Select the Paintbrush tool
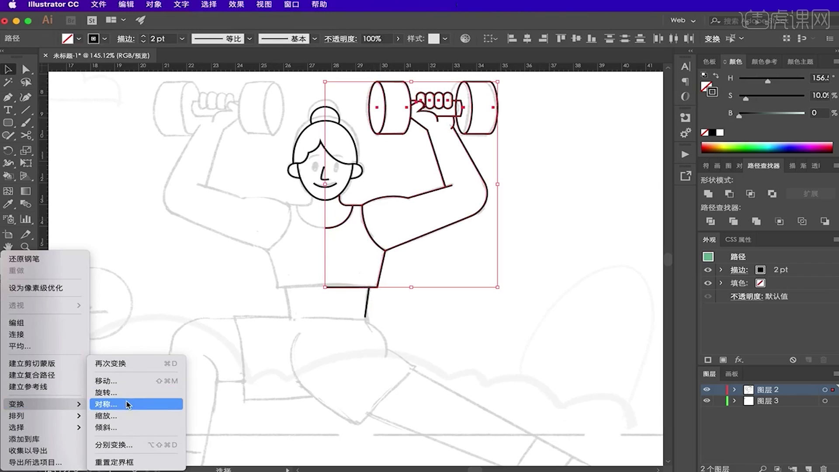The image size is (839, 472). [26, 123]
